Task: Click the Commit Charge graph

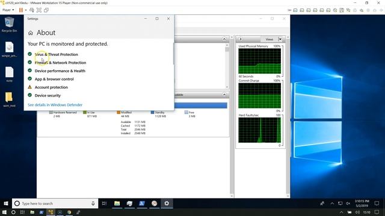Action: [x=259, y=95]
